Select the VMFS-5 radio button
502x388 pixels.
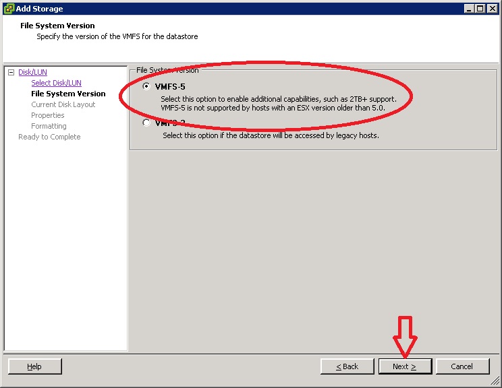[x=146, y=86]
